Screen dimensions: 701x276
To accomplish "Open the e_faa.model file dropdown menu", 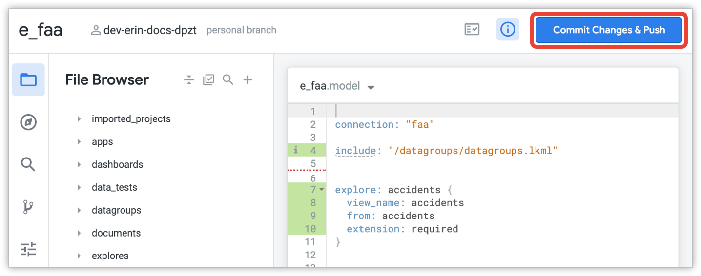I will pyautogui.click(x=371, y=87).
